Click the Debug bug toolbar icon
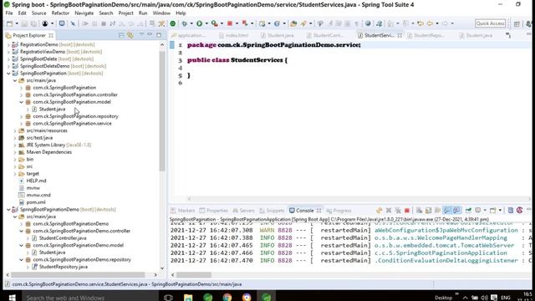Viewport: 535px width, 301px height. 184,23
